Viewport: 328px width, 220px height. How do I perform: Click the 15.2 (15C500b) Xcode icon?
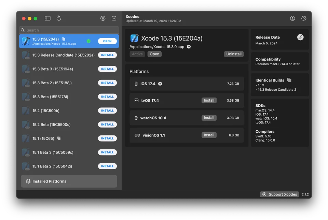[26, 111]
